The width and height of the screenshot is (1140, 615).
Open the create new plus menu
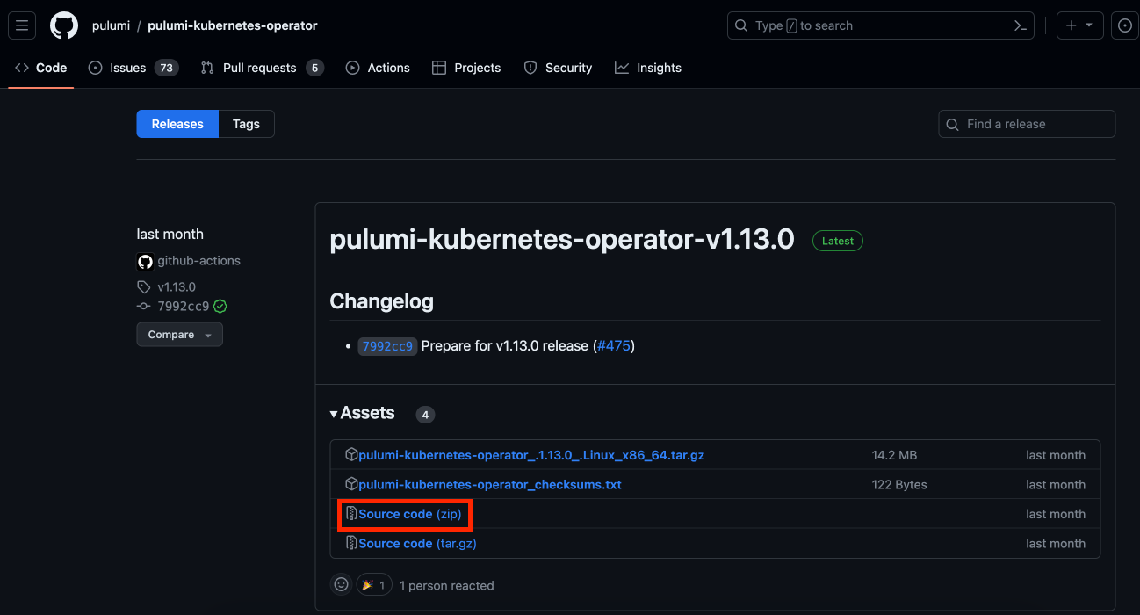pyautogui.click(x=1079, y=25)
